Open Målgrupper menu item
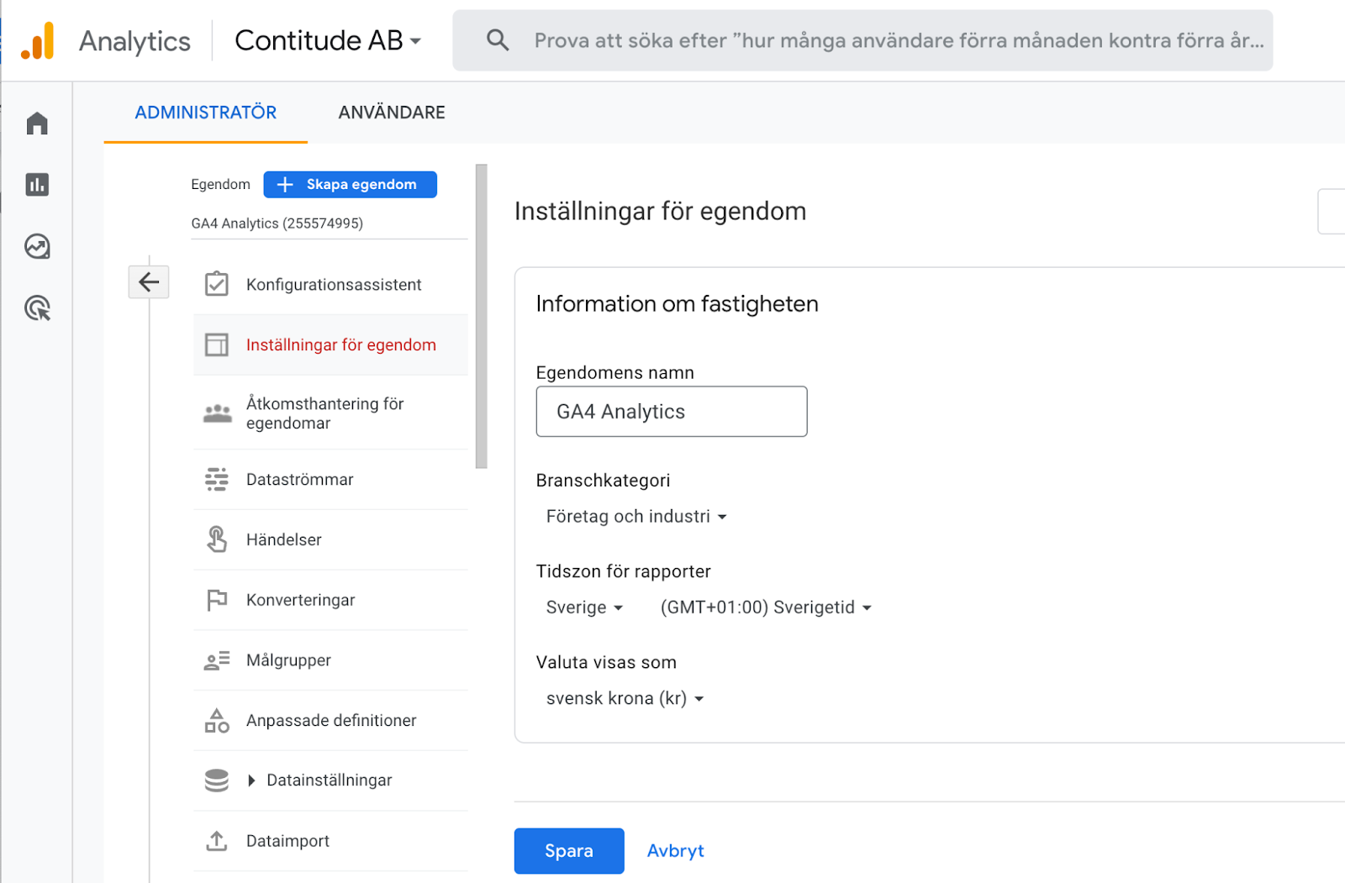 330,660
